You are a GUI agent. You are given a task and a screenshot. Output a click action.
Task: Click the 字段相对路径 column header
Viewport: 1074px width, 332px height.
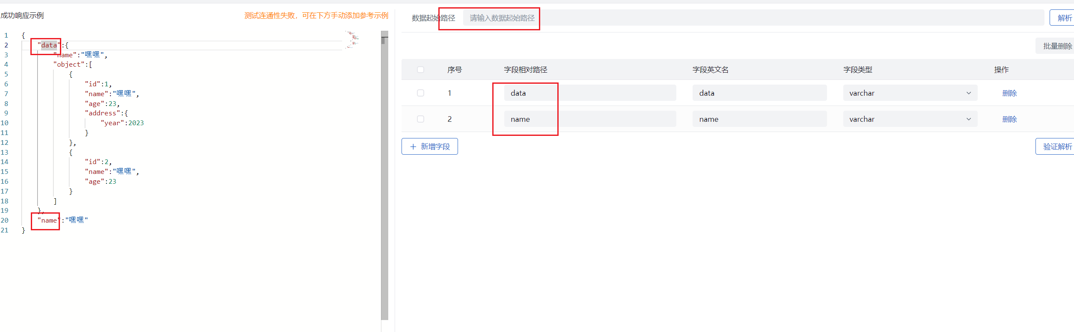526,70
